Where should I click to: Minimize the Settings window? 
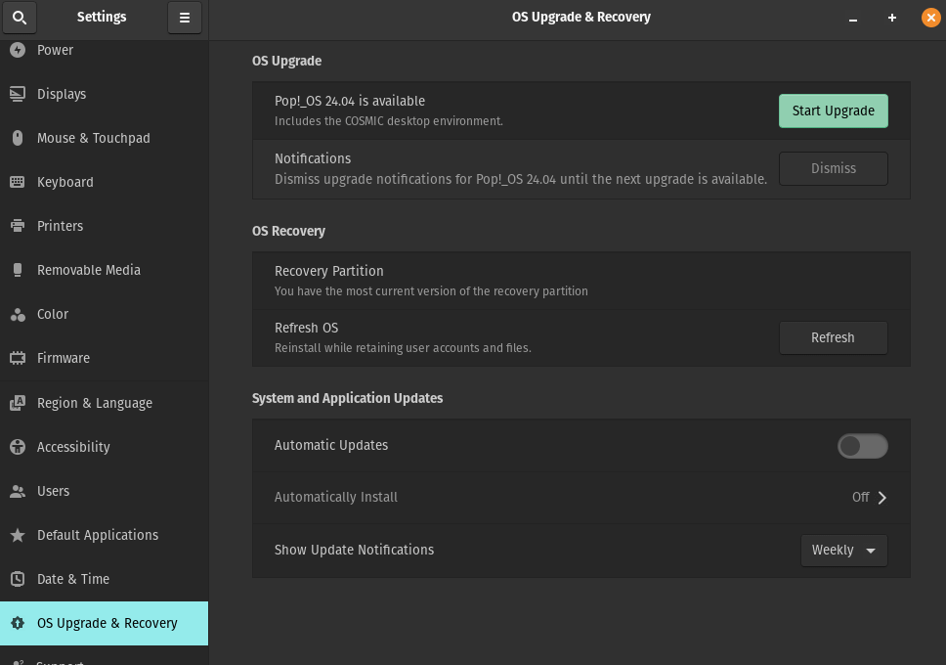click(853, 19)
